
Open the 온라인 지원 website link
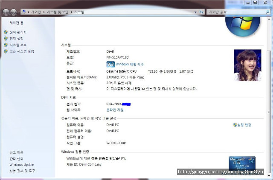[x=115, y=110]
